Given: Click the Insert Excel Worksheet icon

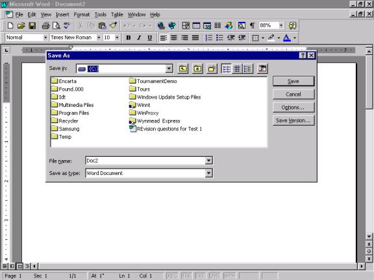Looking at the screenshot, I should pyautogui.click(x=207, y=25).
